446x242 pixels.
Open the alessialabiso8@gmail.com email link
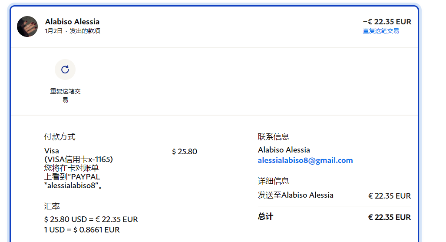pyautogui.click(x=305, y=160)
